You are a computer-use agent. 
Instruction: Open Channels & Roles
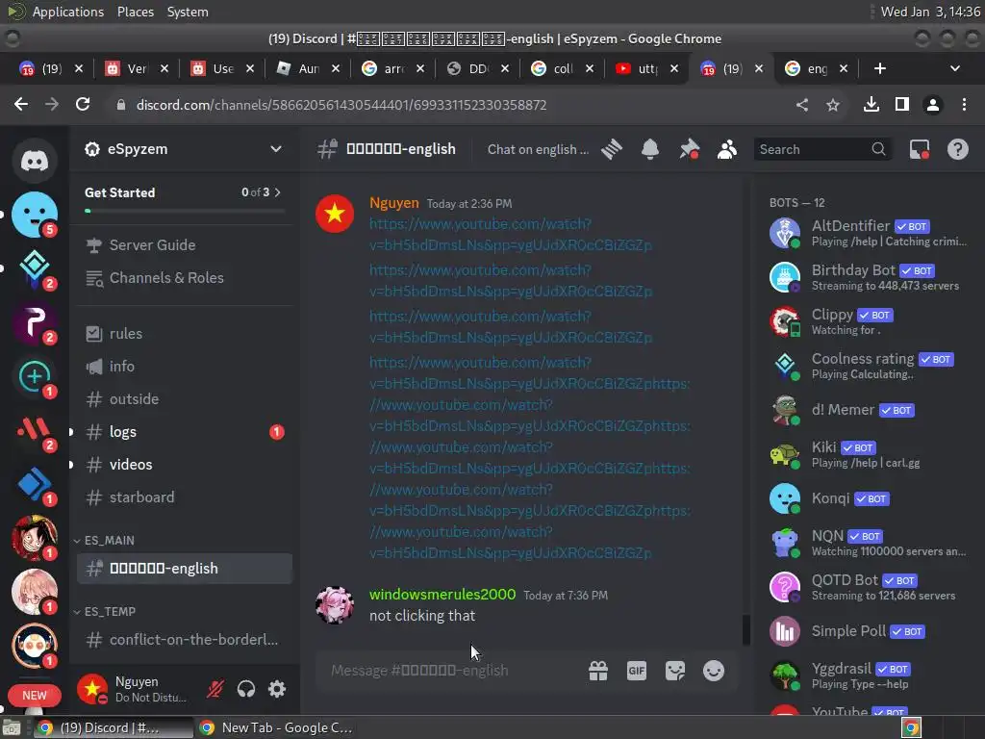point(184,278)
